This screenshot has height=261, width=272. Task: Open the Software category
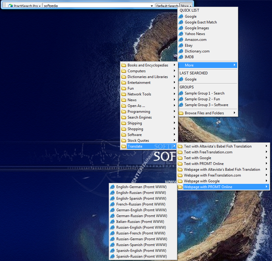(149, 135)
